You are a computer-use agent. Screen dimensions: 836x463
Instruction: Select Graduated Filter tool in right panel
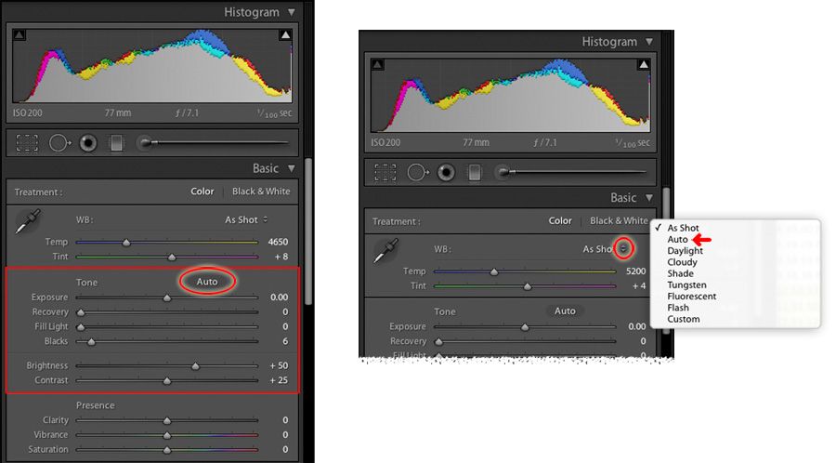coord(475,172)
